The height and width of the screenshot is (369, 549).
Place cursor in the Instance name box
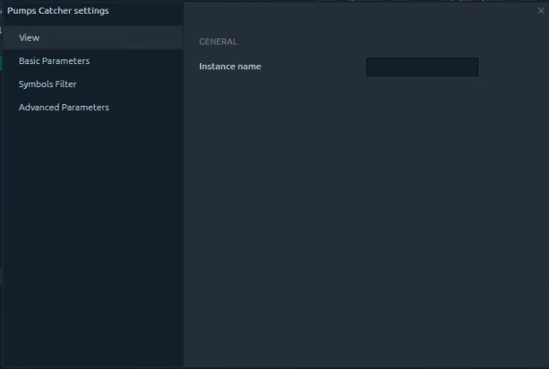coord(422,67)
